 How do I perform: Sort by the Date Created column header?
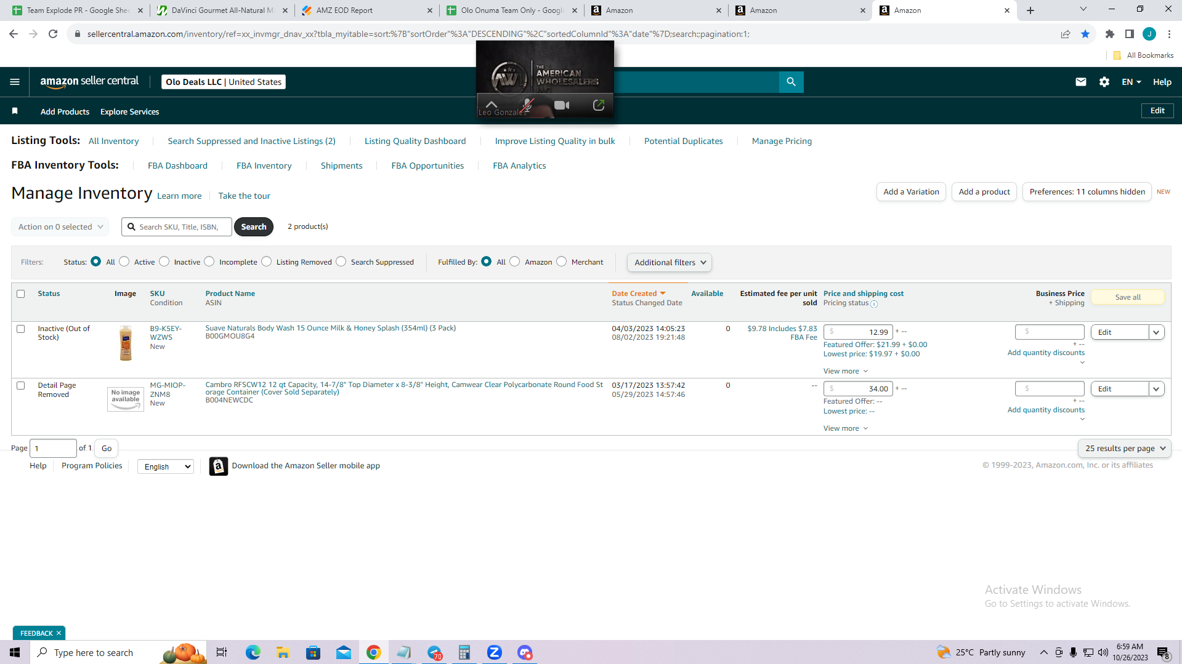click(x=638, y=294)
